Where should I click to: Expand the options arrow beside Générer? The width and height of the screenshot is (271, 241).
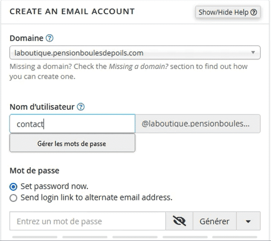pyautogui.click(x=248, y=221)
